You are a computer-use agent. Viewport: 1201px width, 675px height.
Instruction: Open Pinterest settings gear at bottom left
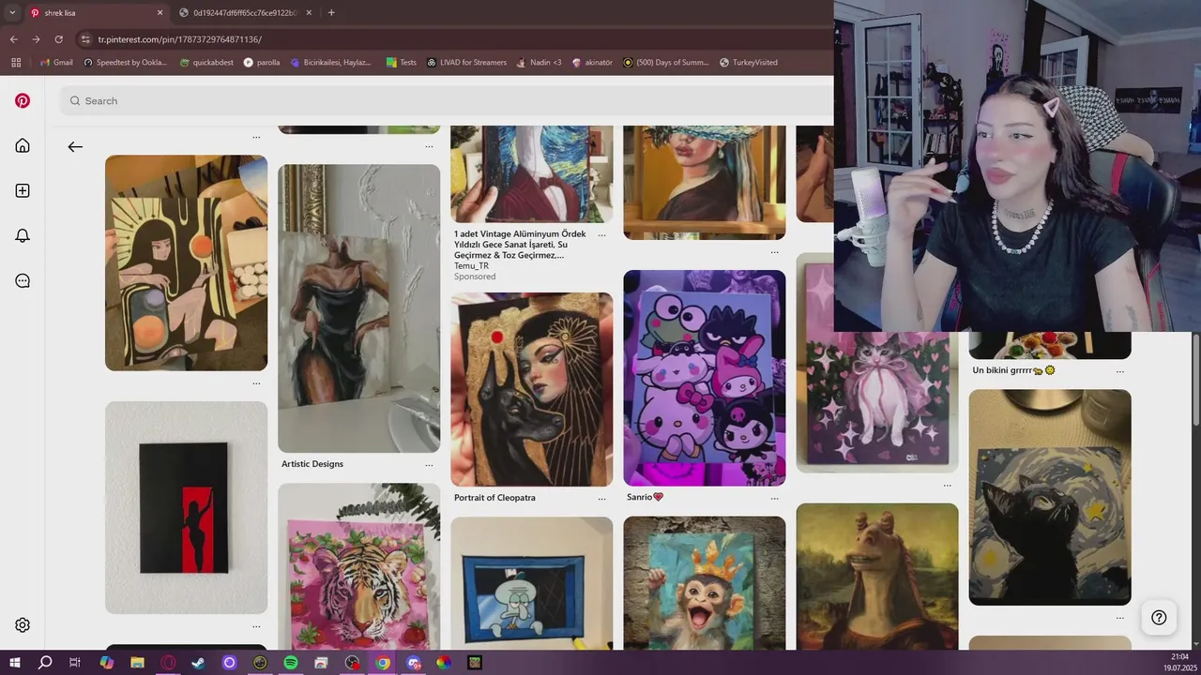[23, 625]
